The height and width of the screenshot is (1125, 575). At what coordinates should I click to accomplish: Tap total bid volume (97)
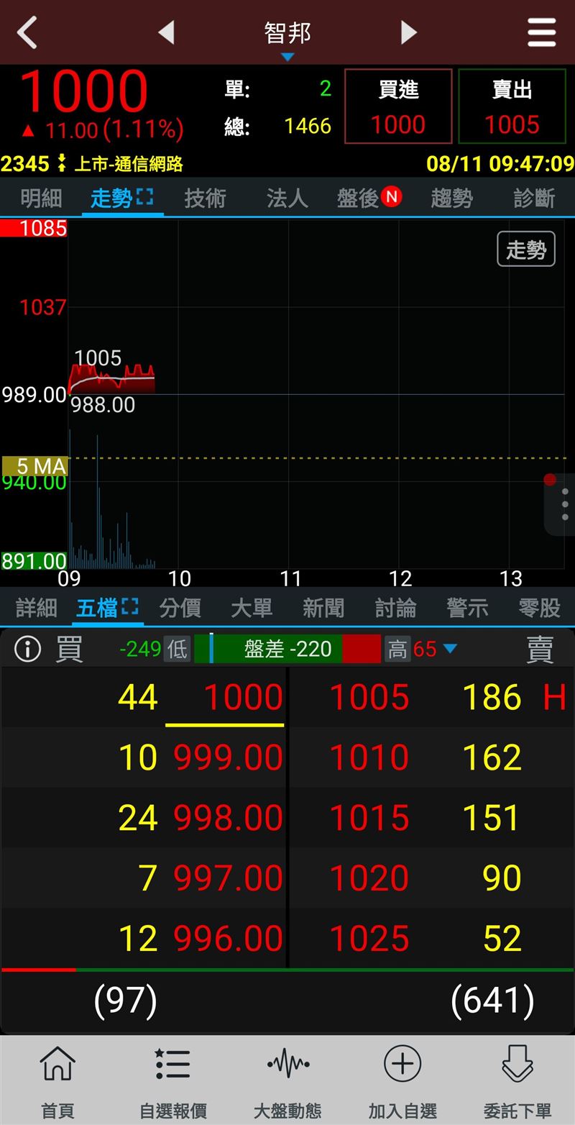pyautogui.click(x=125, y=1001)
